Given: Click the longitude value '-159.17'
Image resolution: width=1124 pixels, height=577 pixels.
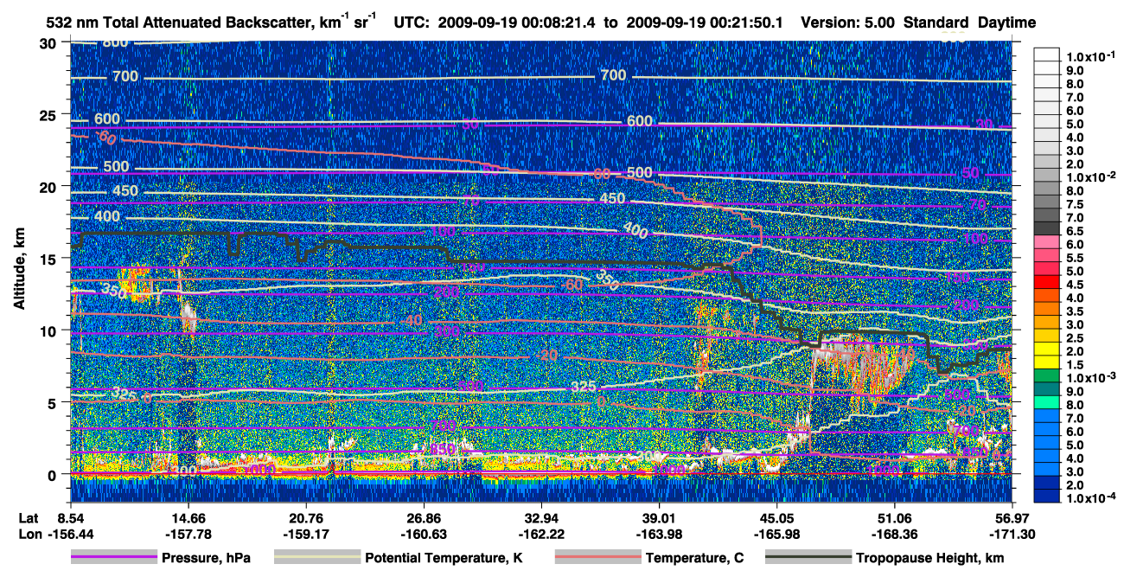Looking at the screenshot, I should coord(305,533).
